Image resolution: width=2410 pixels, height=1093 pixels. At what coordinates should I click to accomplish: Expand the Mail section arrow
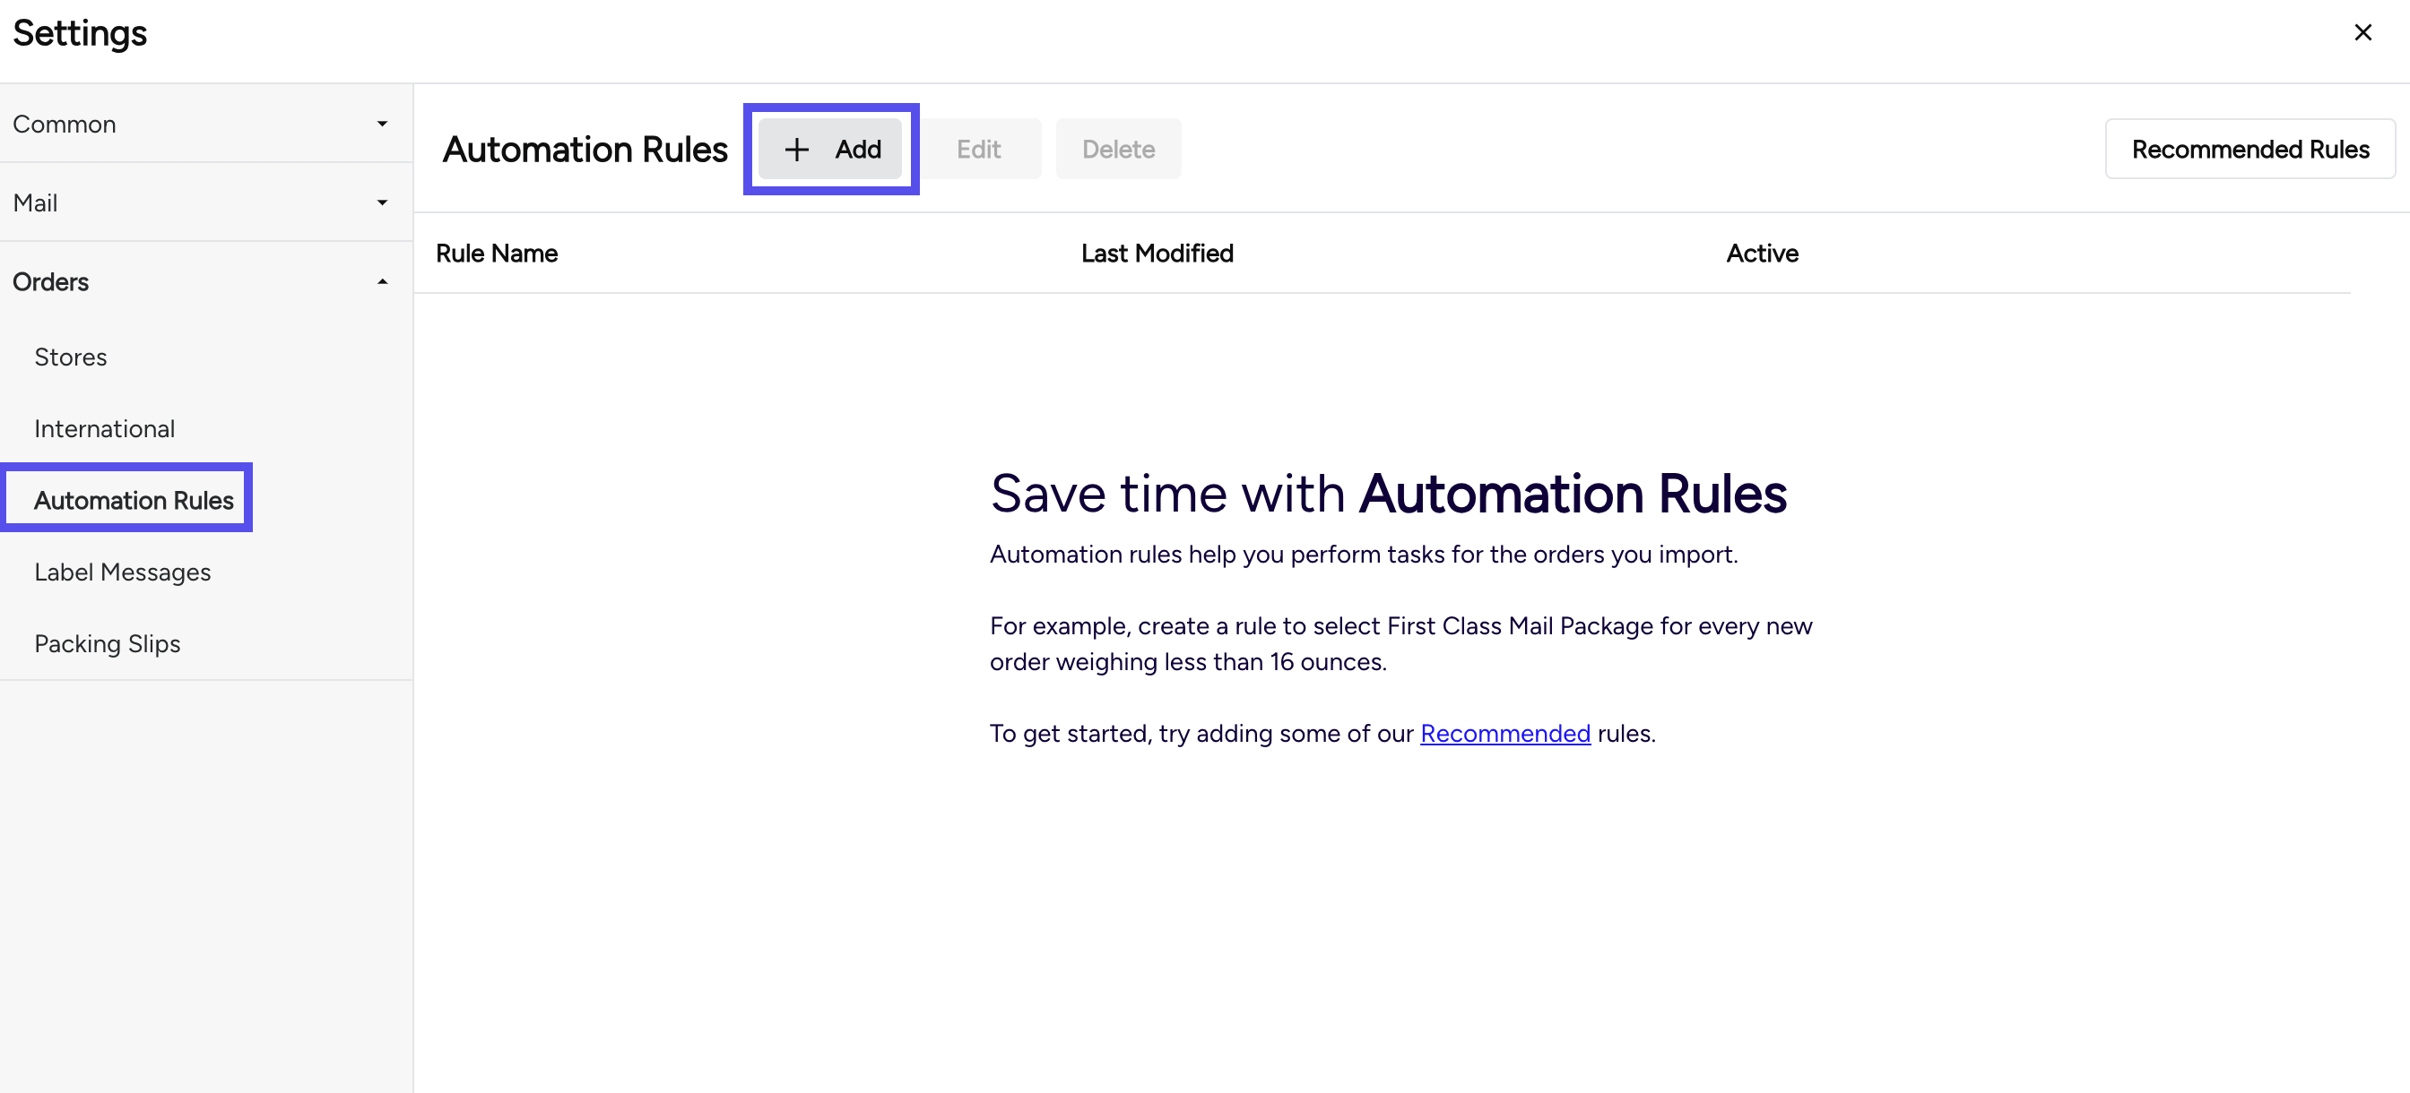(382, 202)
